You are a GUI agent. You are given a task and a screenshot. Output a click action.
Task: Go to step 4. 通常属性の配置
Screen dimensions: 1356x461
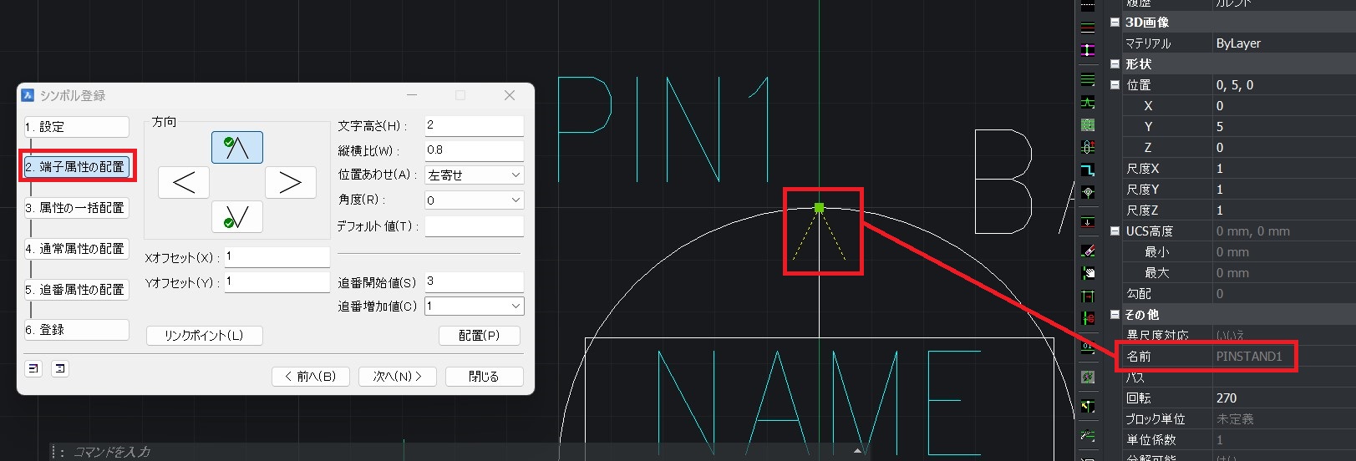point(76,249)
